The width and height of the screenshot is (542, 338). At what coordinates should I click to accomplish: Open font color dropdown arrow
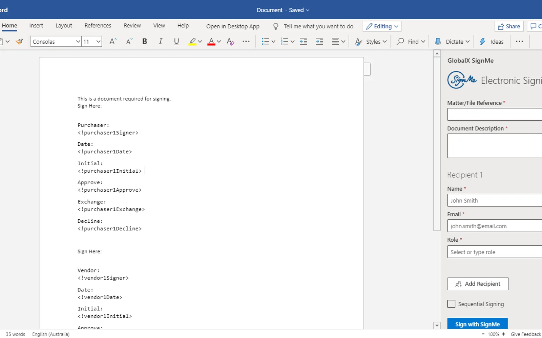[219, 42]
